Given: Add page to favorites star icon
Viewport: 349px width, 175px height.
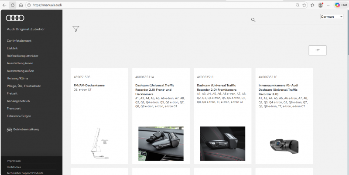Looking at the screenshot, I should [x=304, y=5].
